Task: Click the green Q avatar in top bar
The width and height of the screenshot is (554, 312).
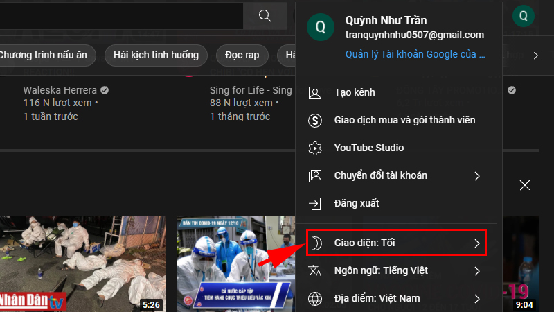Action: 524,16
